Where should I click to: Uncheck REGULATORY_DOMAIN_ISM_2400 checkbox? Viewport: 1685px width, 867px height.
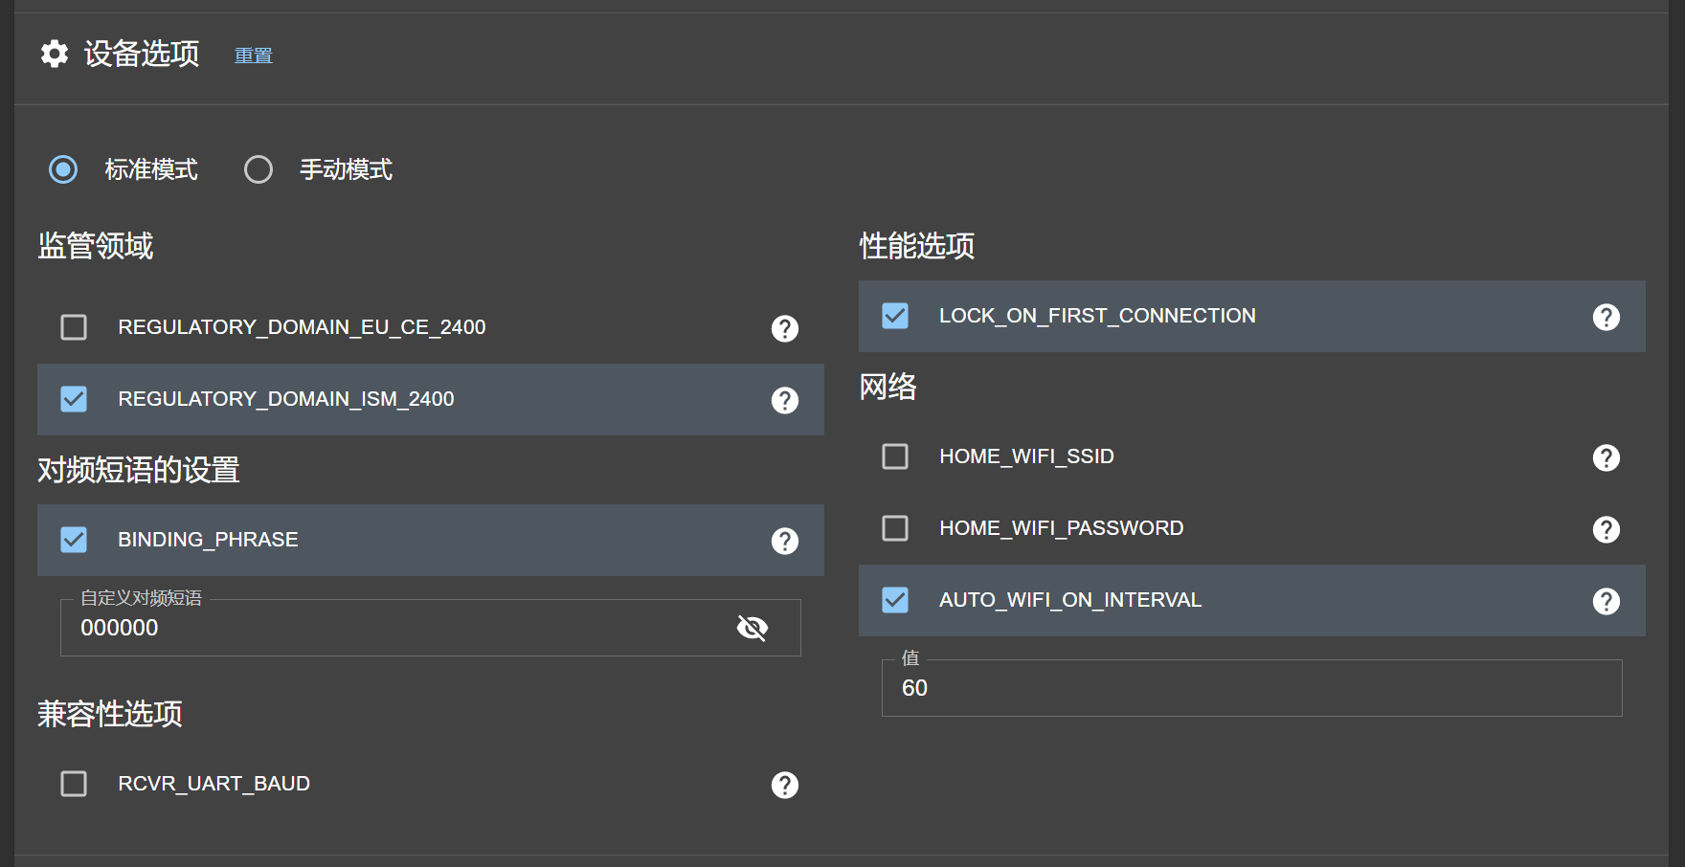74,399
